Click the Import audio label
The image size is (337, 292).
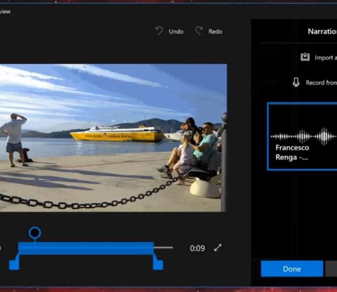(x=326, y=58)
